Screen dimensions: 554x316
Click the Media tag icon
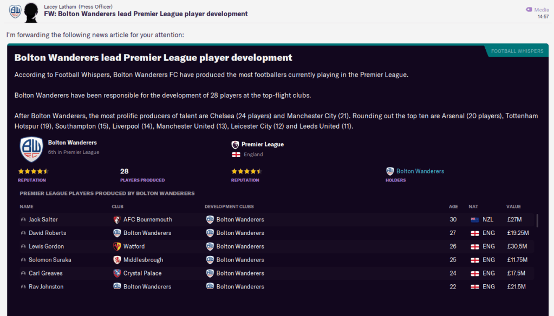[529, 9]
